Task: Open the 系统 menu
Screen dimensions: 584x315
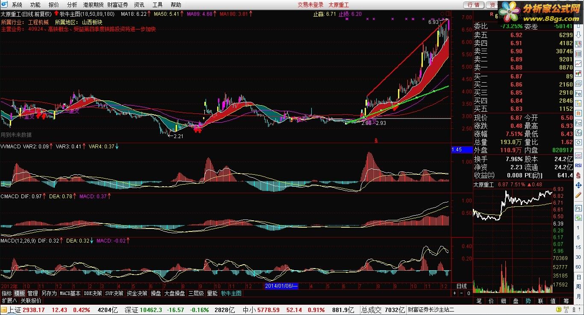Action: [x=17, y=5]
